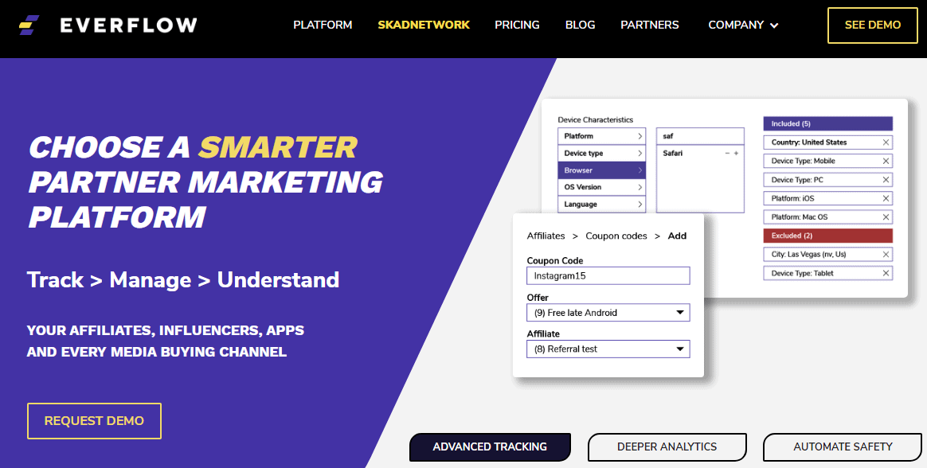This screenshot has width=927, height=468.
Task: Switch to the Deeper Analytics tab
Action: (667, 447)
